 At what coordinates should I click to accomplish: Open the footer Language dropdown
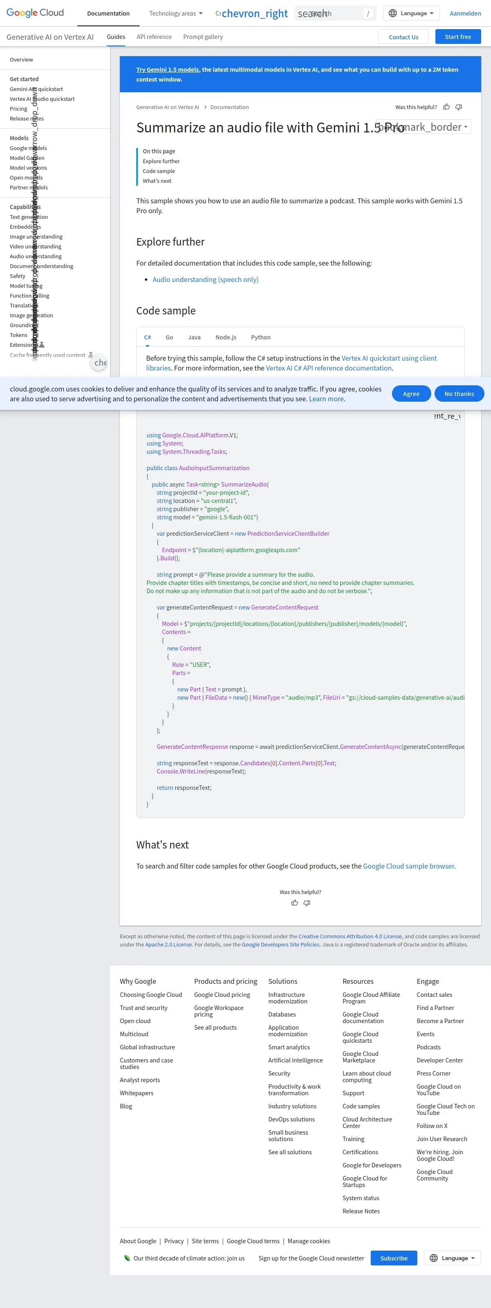pyautogui.click(x=453, y=1258)
